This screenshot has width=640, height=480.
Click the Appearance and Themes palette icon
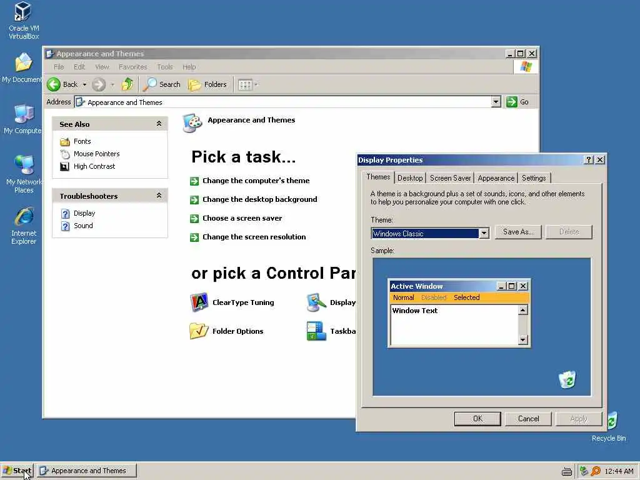pos(192,123)
